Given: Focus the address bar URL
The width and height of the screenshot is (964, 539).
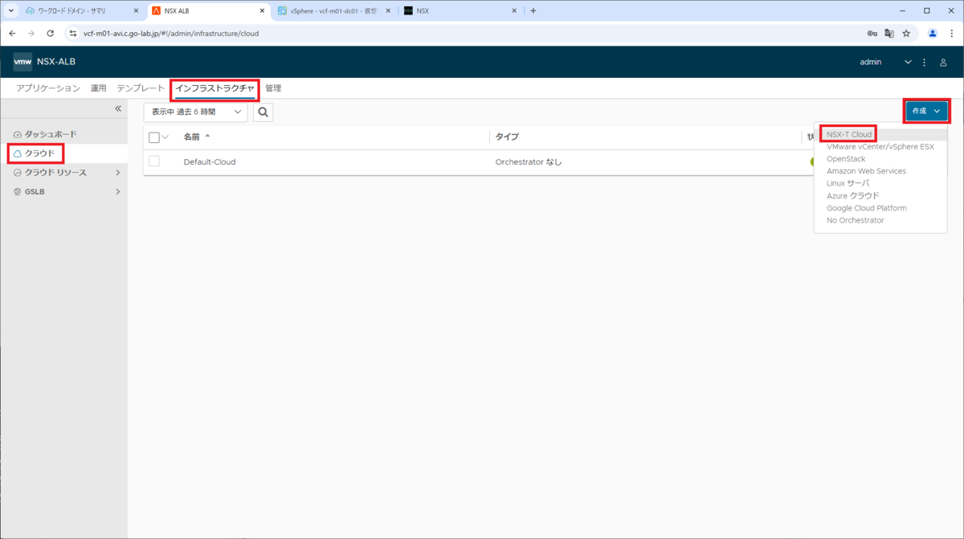Looking at the screenshot, I should tap(171, 34).
